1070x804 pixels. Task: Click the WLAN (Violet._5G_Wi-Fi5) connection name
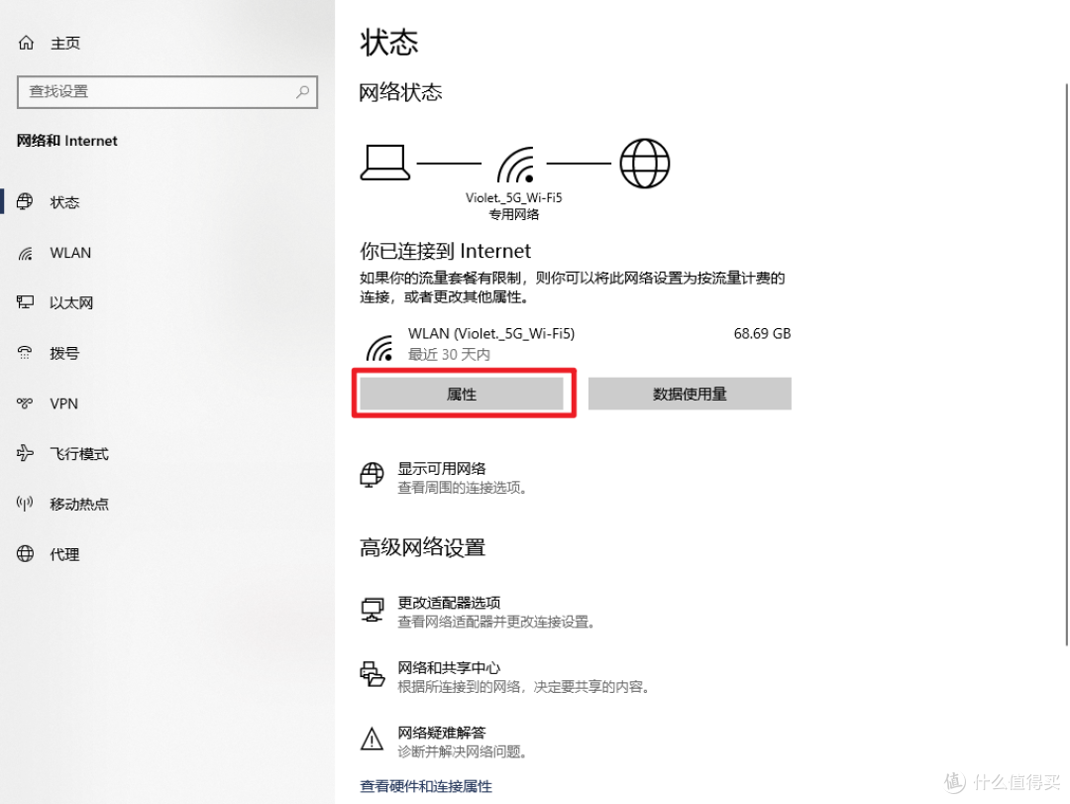click(x=491, y=333)
